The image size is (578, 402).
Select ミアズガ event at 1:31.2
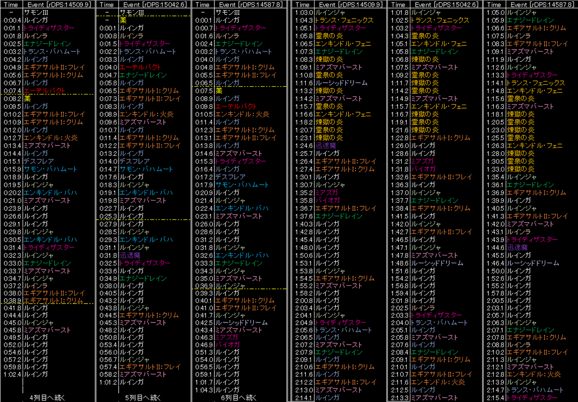[422, 161]
